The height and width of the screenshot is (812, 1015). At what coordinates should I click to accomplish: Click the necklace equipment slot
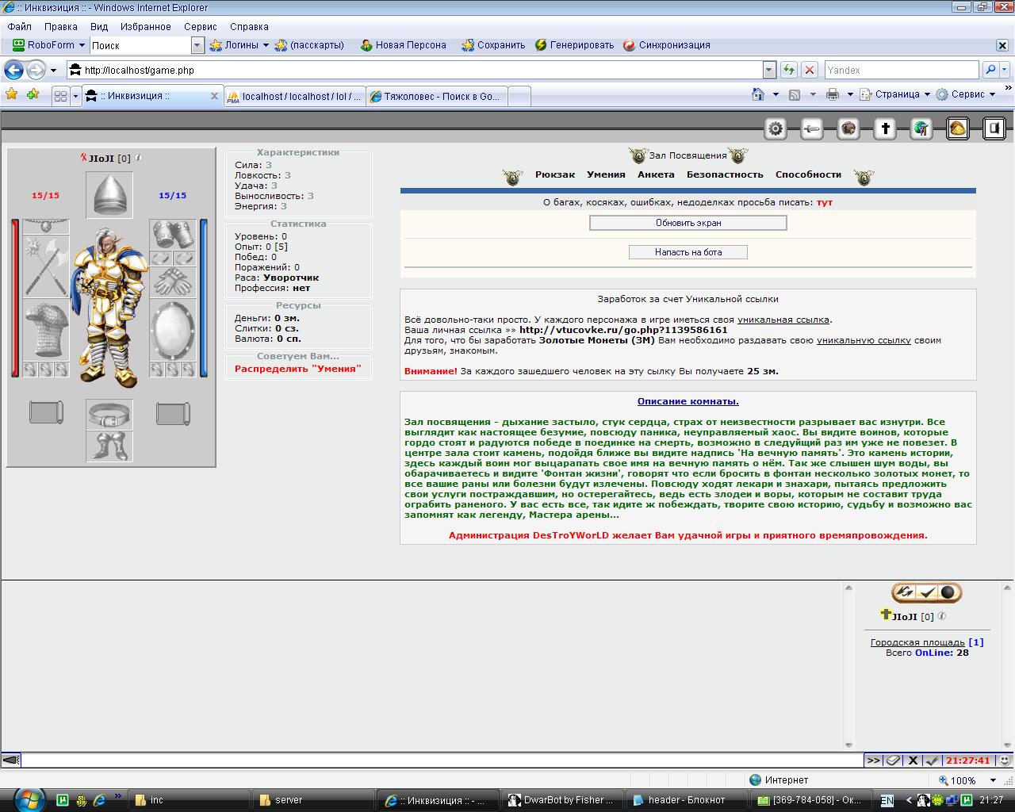pos(46,227)
